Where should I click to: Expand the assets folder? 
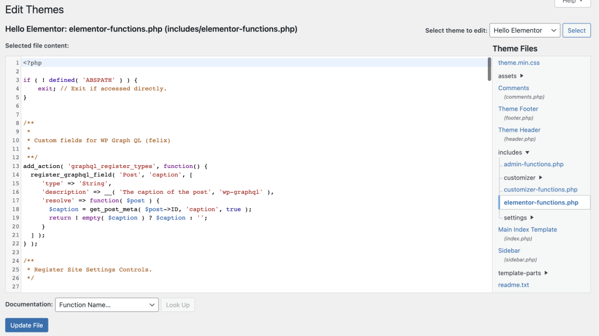coord(510,76)
